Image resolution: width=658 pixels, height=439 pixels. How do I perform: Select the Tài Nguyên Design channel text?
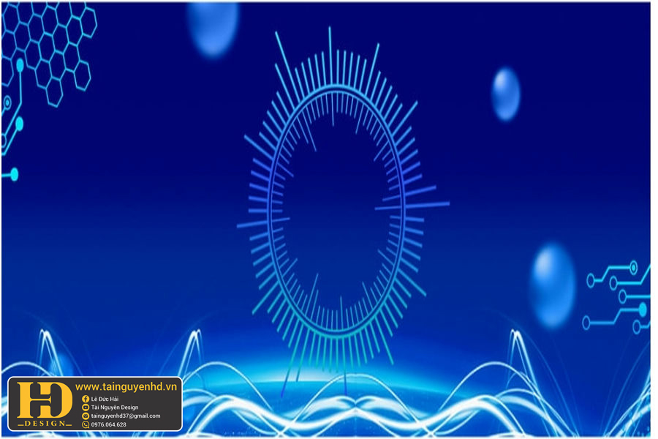point(115,408)
